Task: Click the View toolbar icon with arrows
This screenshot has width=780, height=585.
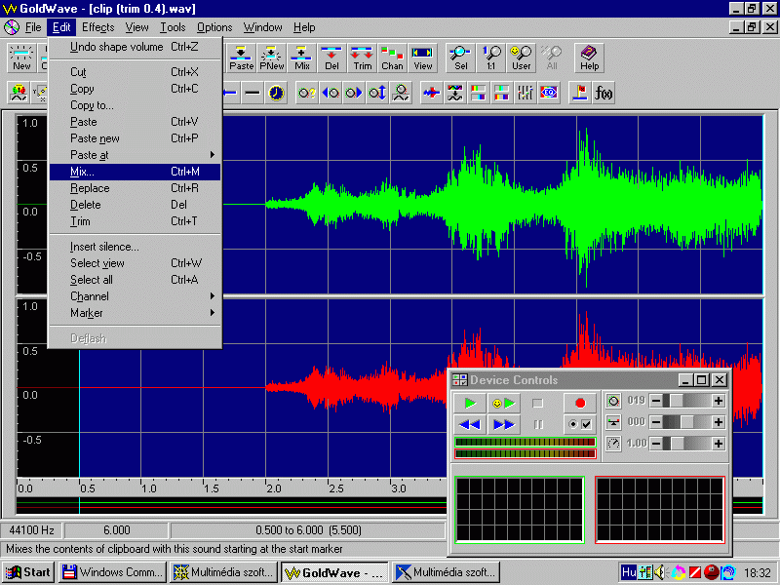Action: (422, 58)
